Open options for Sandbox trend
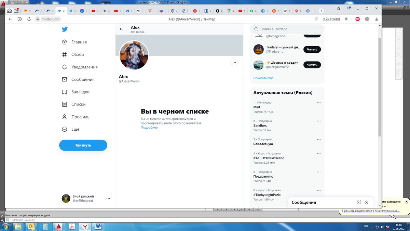Screen dimensions: 410x231 319,121
